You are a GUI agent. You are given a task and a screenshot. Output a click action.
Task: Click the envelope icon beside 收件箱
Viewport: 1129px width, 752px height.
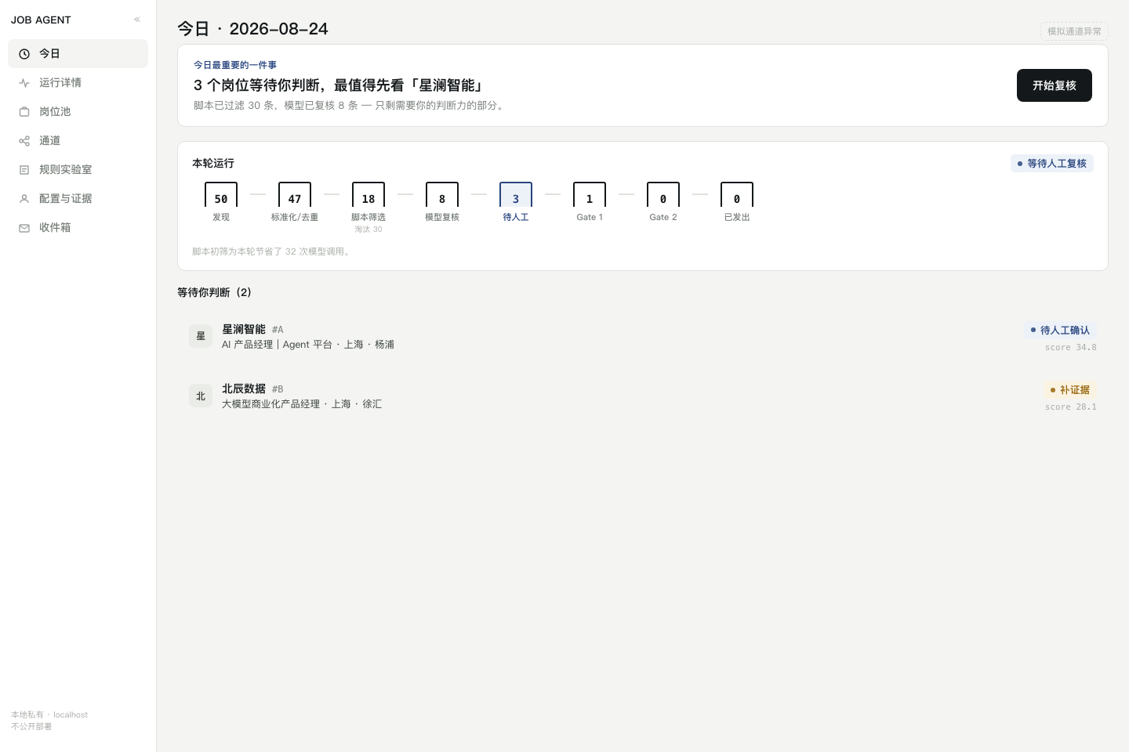coord(24,228)
